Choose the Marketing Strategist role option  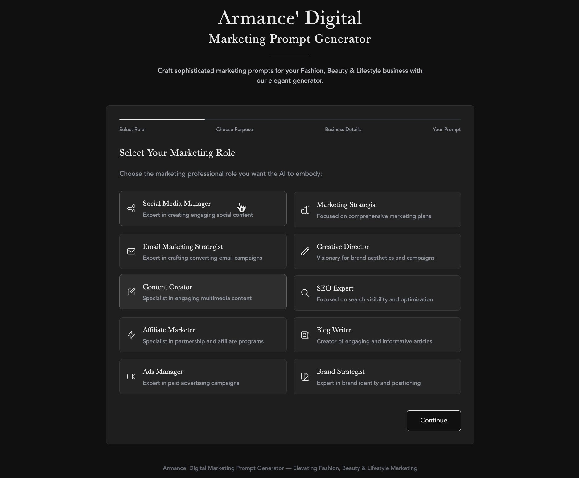tap(377, 210)
